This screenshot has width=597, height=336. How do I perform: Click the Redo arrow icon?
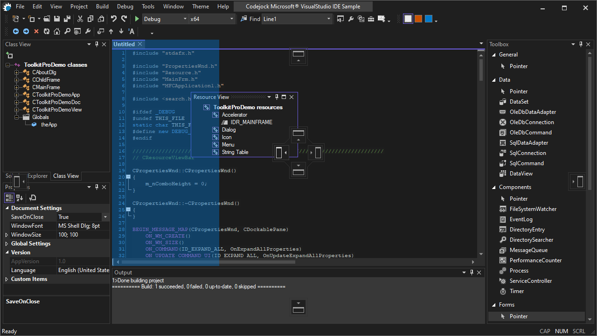(x=124, y=19)
